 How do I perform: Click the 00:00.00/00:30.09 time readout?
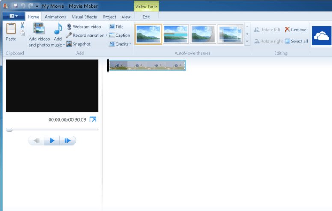pyautogui.click(x=67, y=119)
